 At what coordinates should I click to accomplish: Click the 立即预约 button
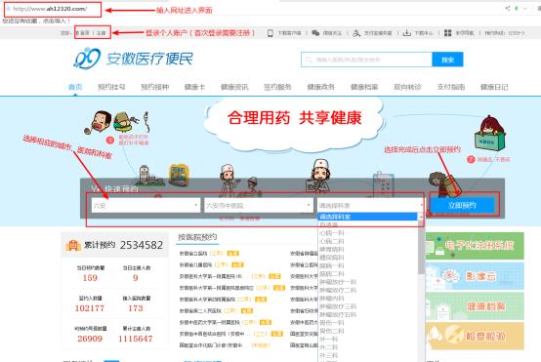[462, 206]
